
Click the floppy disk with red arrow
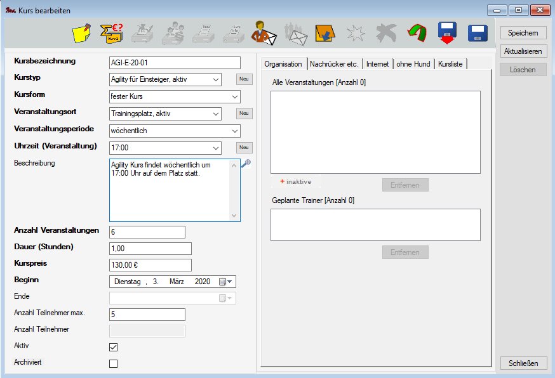[x=448, y=33]
